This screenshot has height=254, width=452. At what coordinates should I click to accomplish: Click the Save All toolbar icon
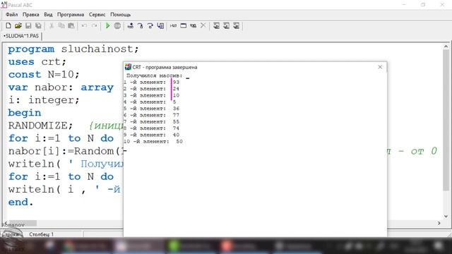tap(38, 26)
